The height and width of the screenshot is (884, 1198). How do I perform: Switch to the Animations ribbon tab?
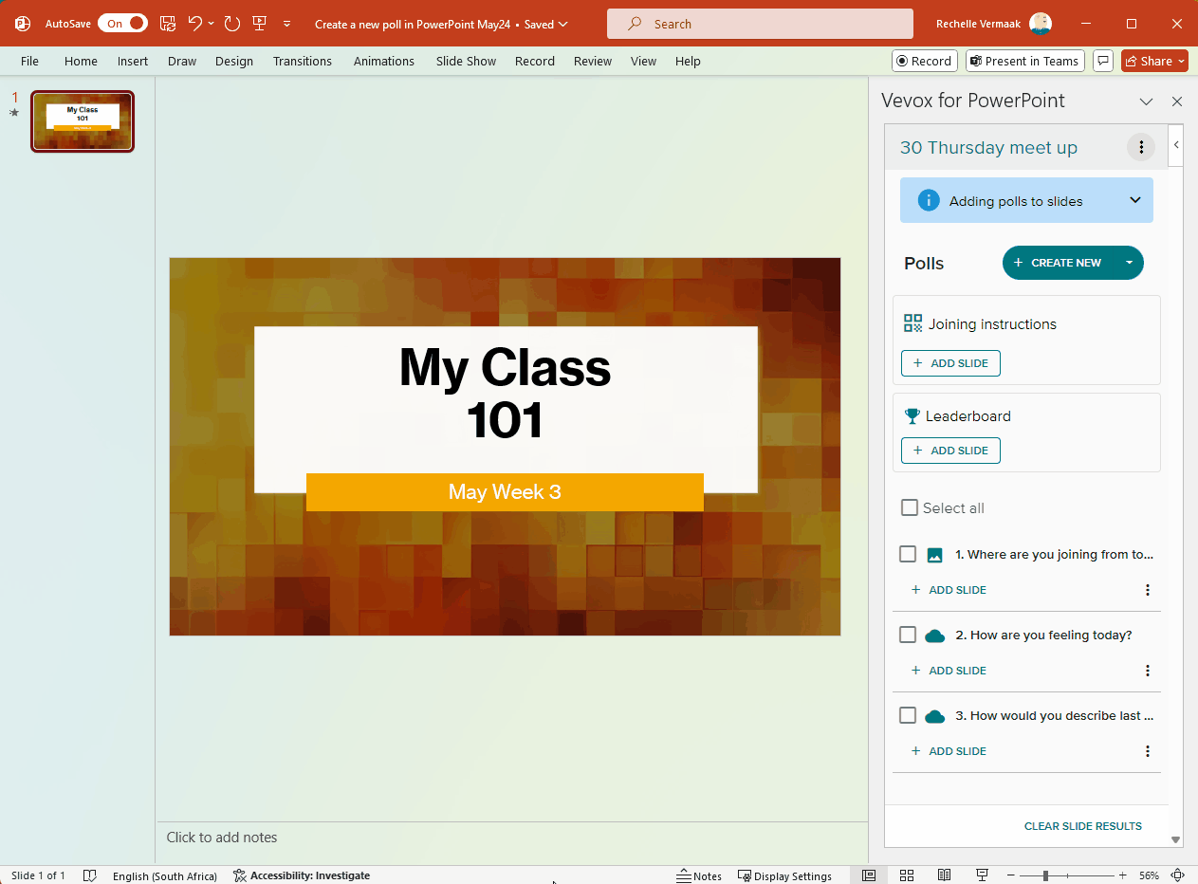(383, 60)
